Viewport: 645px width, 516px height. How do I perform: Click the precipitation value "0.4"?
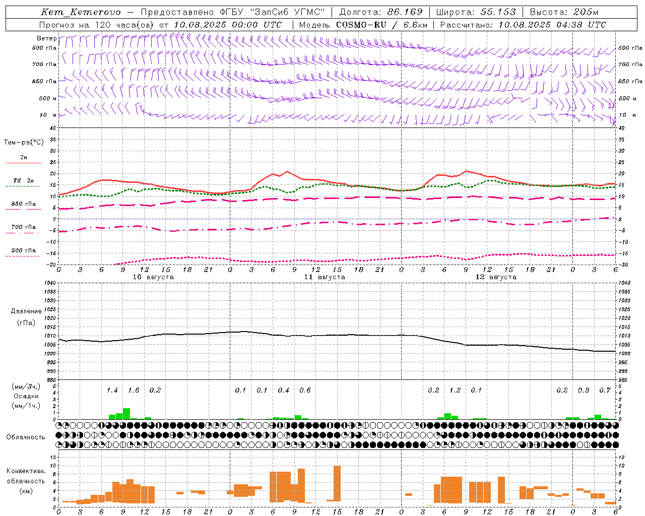click(x=284, y=390)
